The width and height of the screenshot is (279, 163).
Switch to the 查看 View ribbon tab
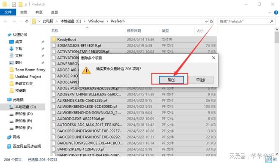tap(54, 12)
